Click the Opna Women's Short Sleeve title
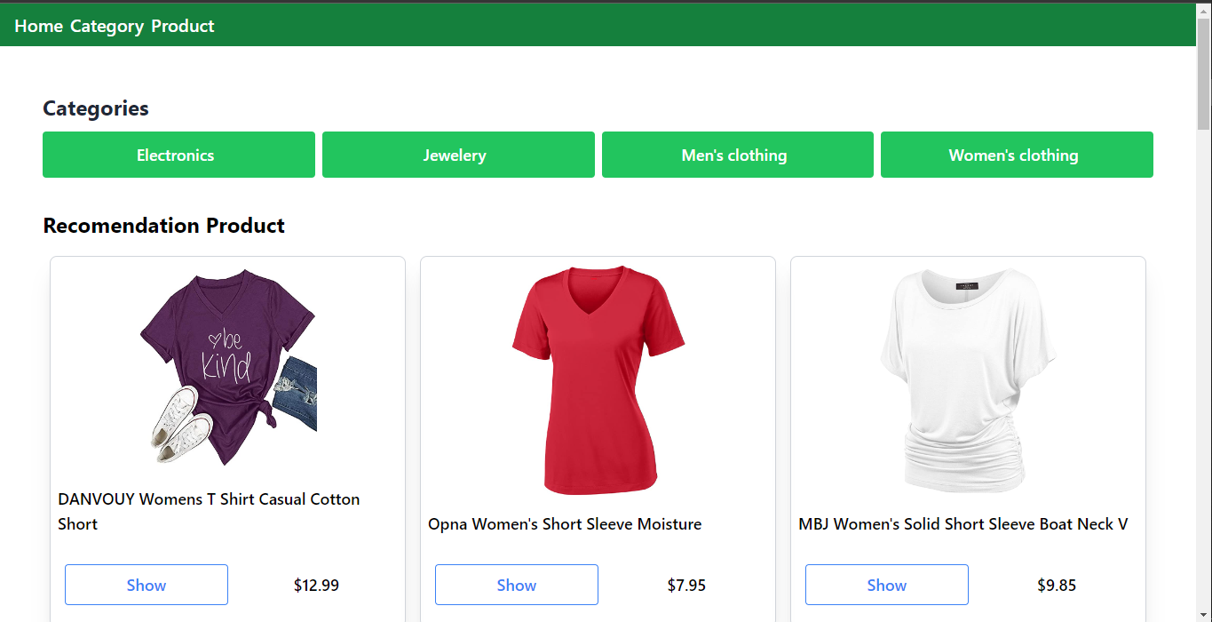 coord(565,524)
